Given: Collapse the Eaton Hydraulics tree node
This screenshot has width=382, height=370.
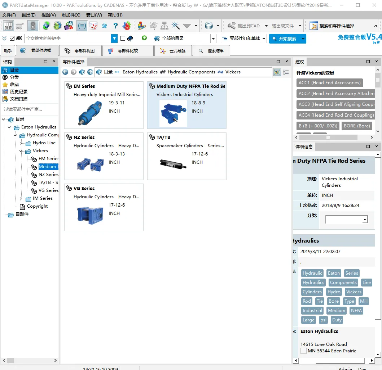Looking at the screenshot, I should coord(9,127).
